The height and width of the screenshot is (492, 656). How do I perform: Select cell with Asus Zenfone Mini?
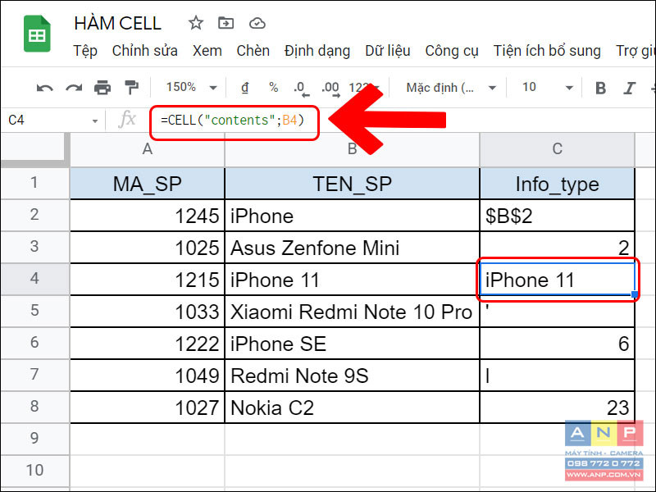352,248
